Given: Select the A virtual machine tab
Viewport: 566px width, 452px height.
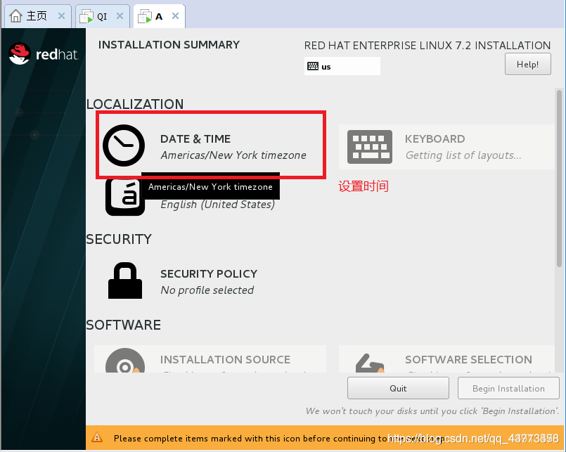Looking at the screenshot, I should click(159, 16).
